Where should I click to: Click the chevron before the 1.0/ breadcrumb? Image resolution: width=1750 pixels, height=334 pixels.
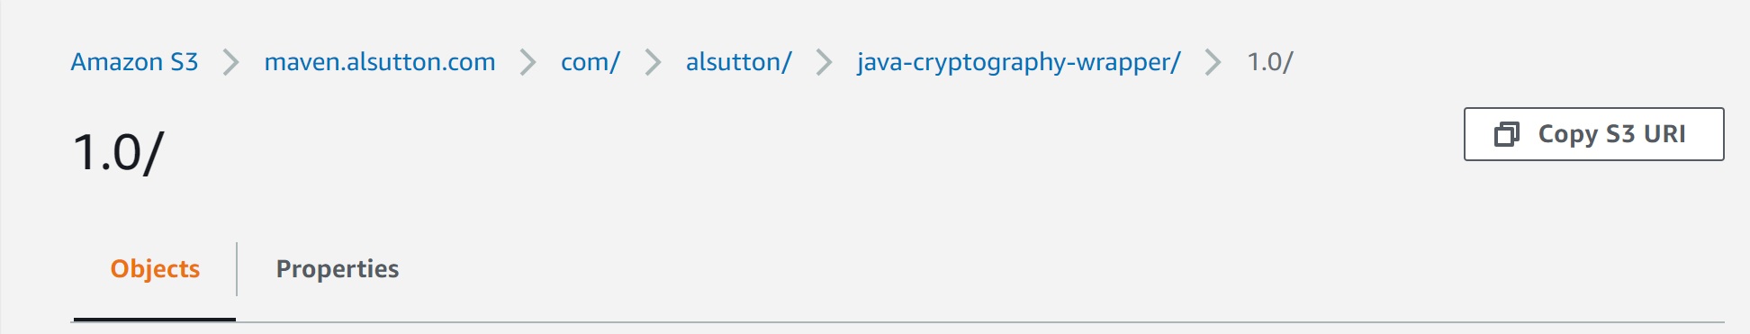[1213, 62]
